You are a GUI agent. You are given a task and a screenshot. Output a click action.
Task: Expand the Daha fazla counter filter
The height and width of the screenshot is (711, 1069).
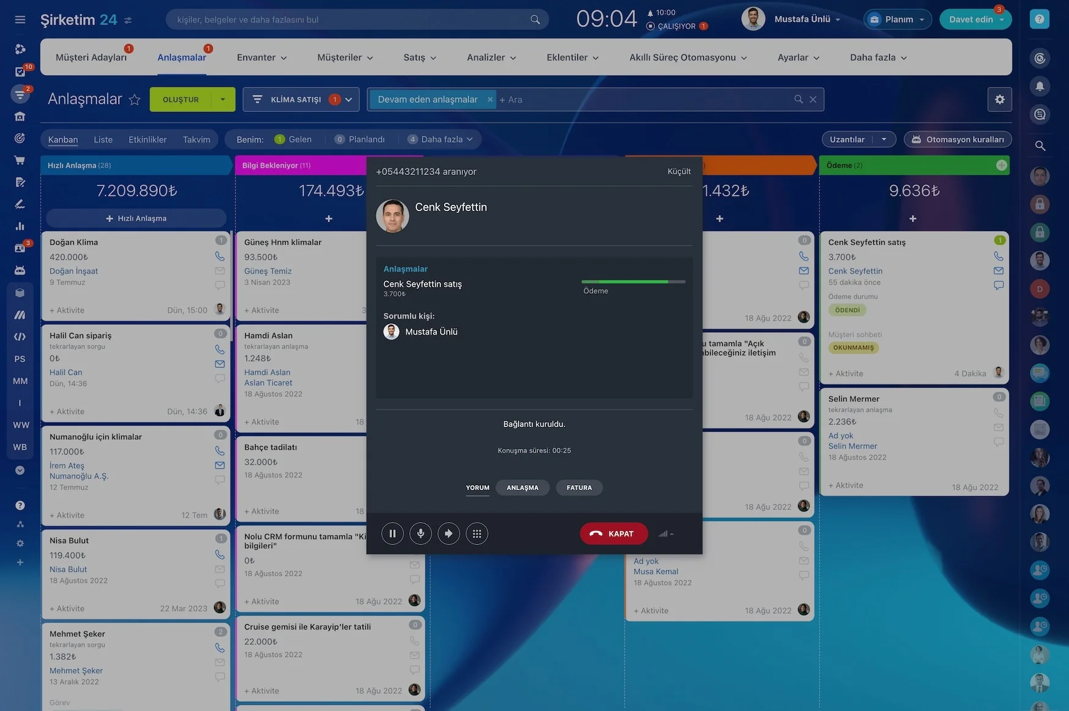(440, 140)
